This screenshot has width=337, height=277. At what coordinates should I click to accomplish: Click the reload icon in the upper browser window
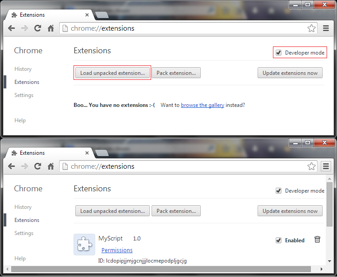[x=38, y=28]
